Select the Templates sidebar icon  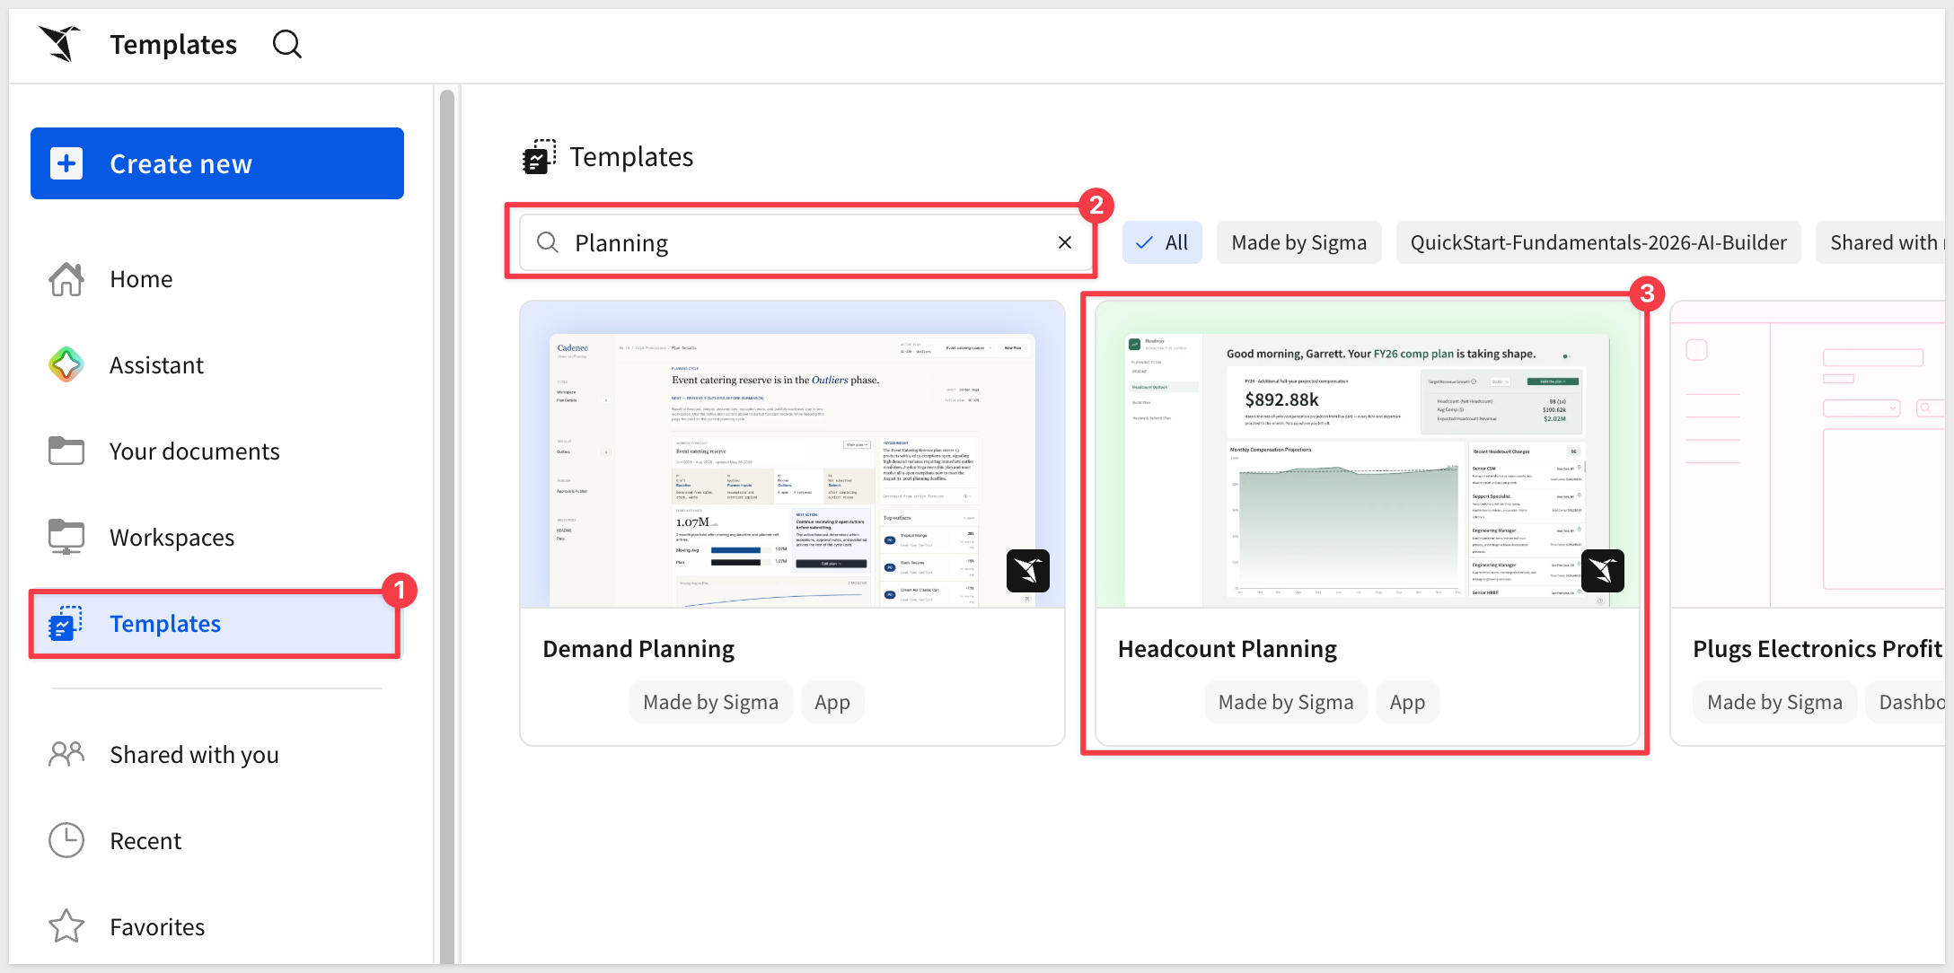(x=66, y=624)
